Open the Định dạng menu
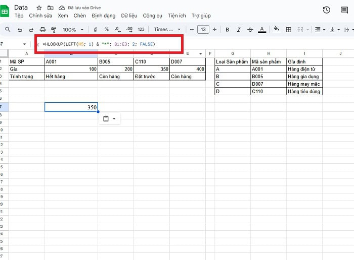Image resolution: width=354 pixels, height=260 pixels. coord(103,16)
